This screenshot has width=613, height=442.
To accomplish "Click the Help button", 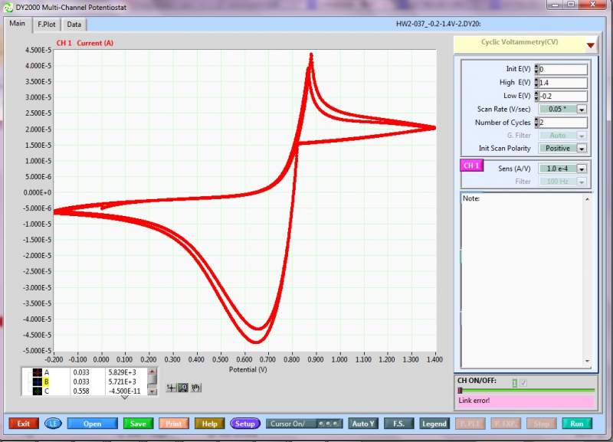I will point(209,424).
